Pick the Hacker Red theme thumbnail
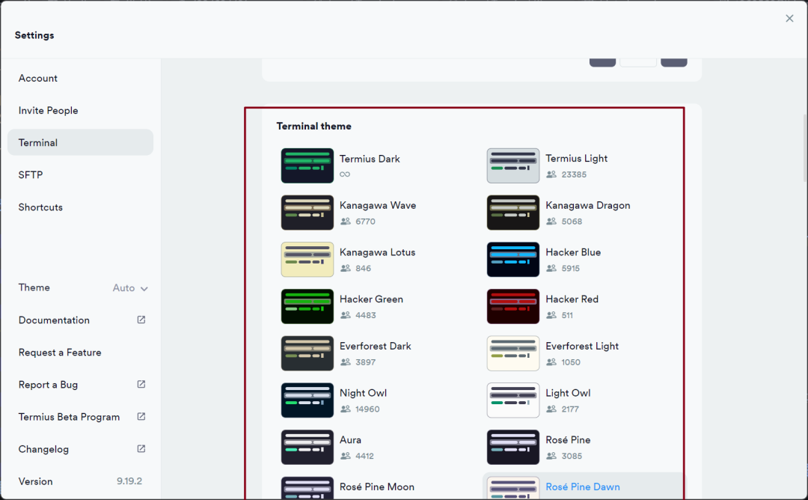Image resolution: width=808 pixels, height=500 pixels. tap(513, 307)
